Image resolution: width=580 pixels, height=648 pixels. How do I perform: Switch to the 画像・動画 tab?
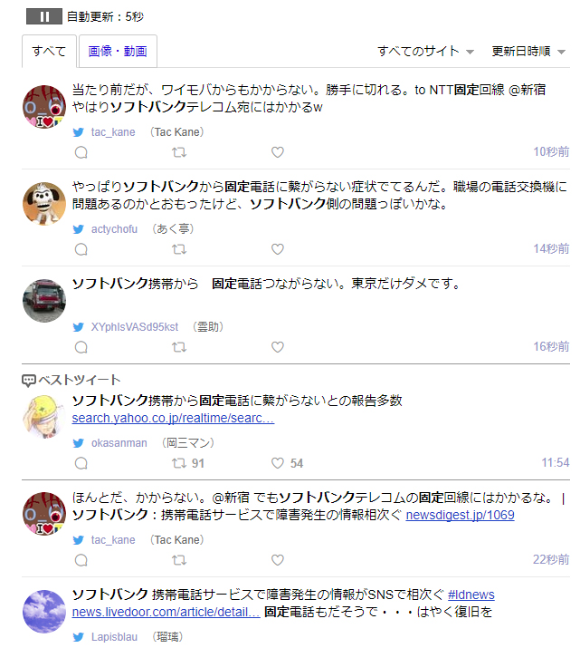click(x=118, y=52)
